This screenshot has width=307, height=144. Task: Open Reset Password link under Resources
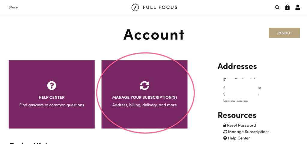(241, 125)
